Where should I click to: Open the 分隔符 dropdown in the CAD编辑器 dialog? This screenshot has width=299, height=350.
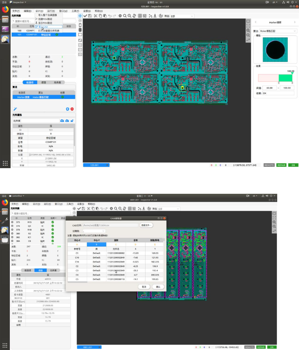coord(94,231)
